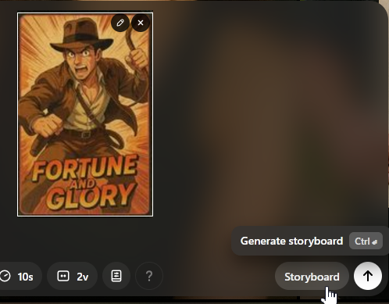Open the 10s duration dropdown
The width and height of the screenshot is (389, 304).
point(20,276)
